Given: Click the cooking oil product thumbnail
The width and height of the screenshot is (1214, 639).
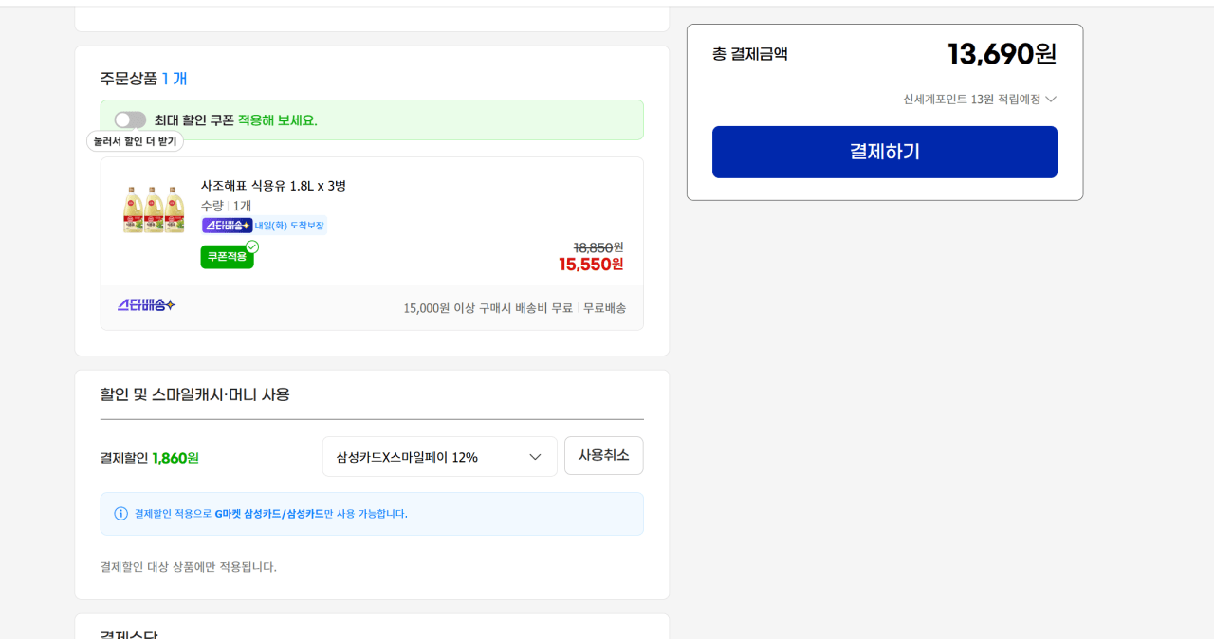Looking at the screenshot, I should pyautogui.click(x=153, y=209).
